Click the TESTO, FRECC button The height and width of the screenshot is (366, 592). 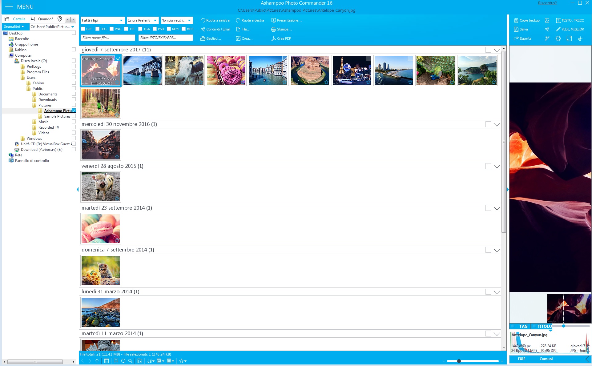coord(570,20)
